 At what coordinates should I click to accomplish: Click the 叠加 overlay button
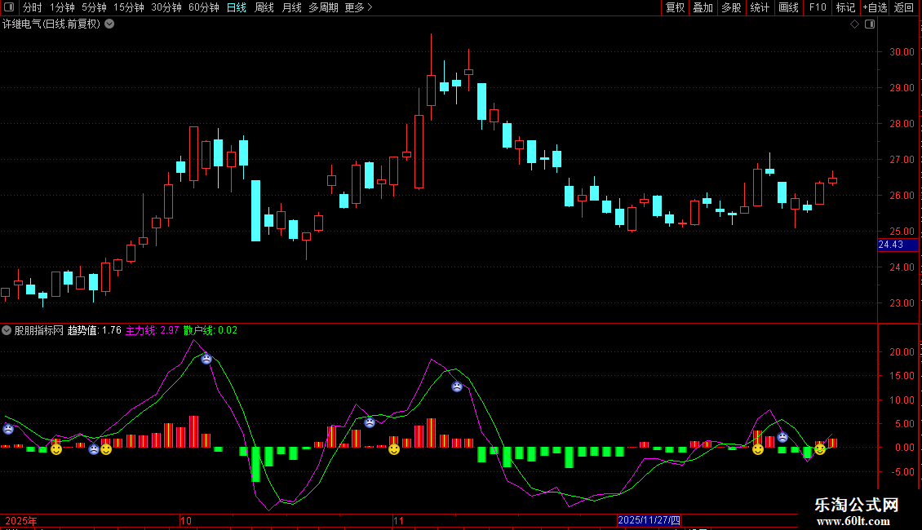pos(703,7)
